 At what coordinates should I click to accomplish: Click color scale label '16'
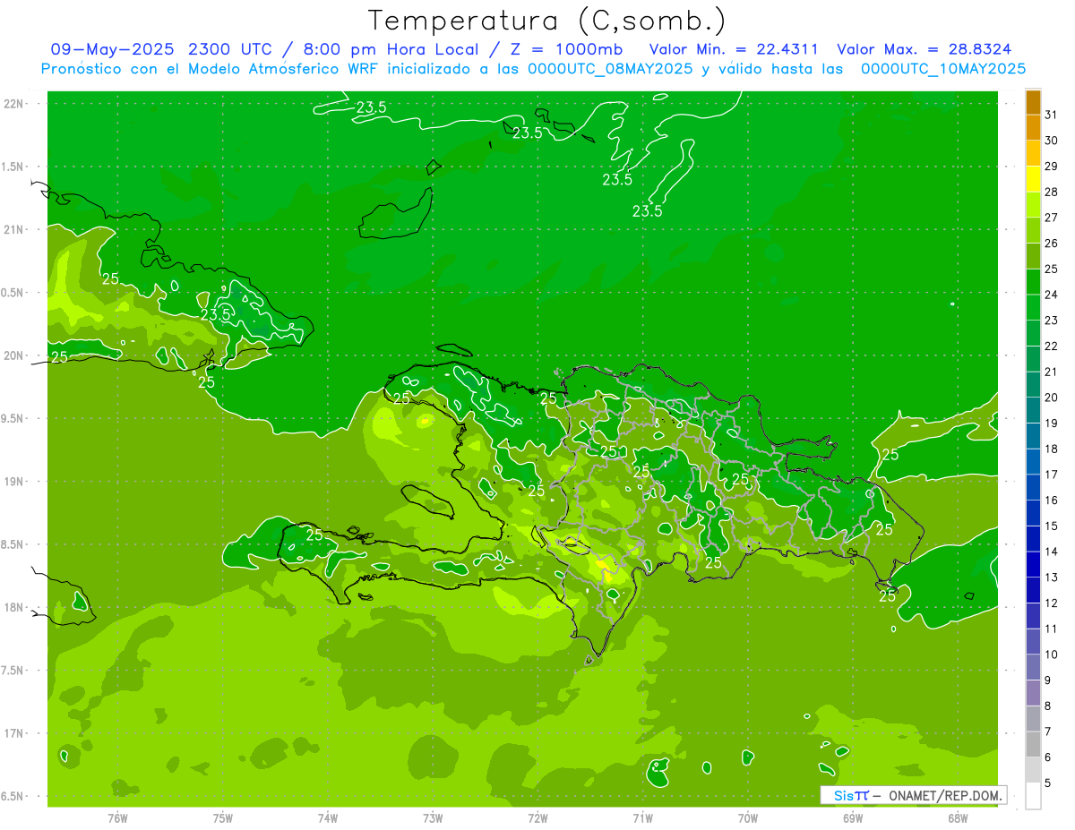pos(1052,500)
